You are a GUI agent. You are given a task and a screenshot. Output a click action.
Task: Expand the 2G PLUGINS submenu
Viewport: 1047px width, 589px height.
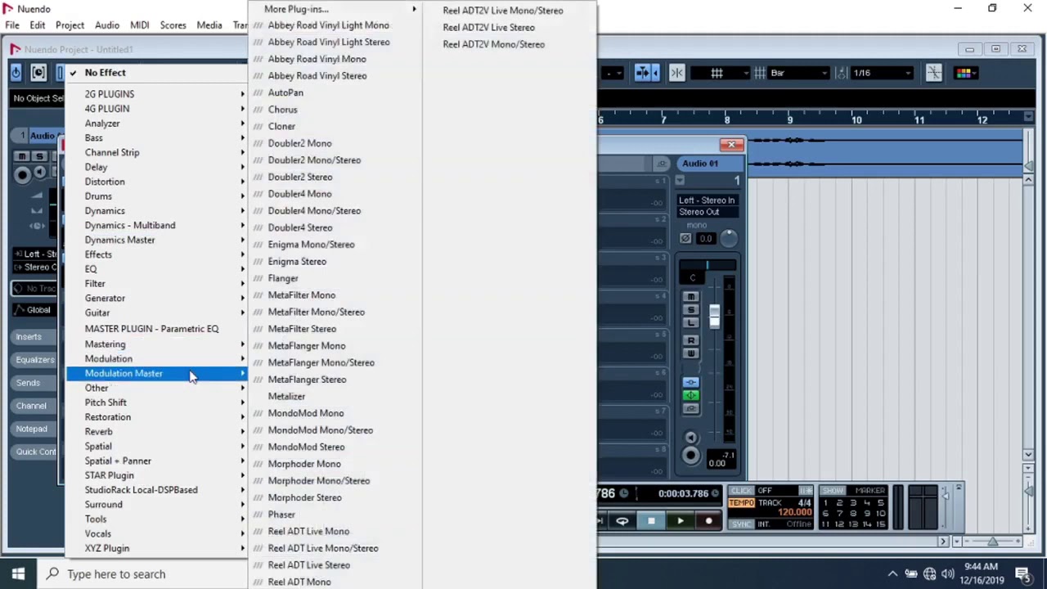coord(158,94)
